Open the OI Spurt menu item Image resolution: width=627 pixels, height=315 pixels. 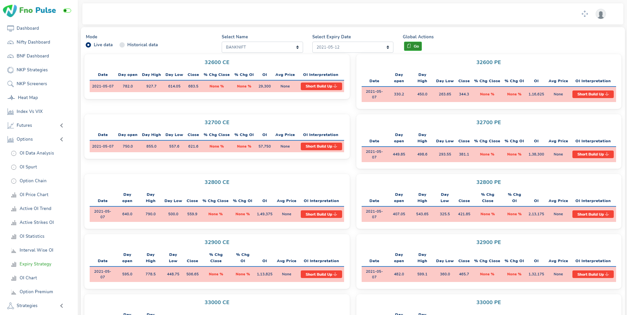(28, 167)
